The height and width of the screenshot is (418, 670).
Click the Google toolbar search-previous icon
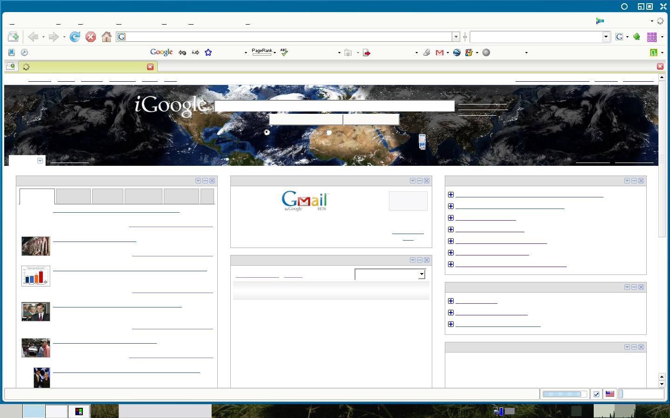[x=182, y=52]
